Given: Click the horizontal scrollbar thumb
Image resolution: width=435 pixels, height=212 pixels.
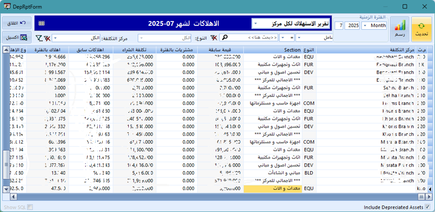Looking at the screenshot, I should coord(421,197).
